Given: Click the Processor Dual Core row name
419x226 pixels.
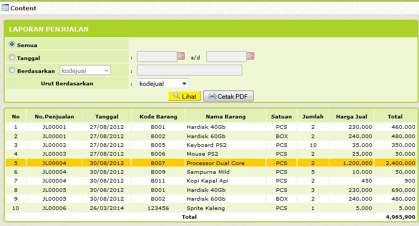Looking at the screenshot, I should pyautogui.click(x=215, y=163).
